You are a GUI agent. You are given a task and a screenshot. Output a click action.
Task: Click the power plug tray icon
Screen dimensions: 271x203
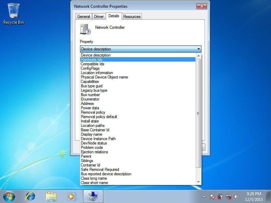220,197
